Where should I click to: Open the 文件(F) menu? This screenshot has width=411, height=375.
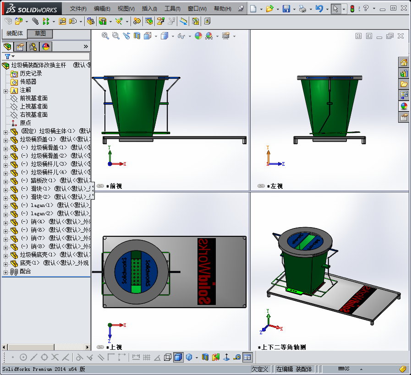pyautogui.click(x=78, y=9)
